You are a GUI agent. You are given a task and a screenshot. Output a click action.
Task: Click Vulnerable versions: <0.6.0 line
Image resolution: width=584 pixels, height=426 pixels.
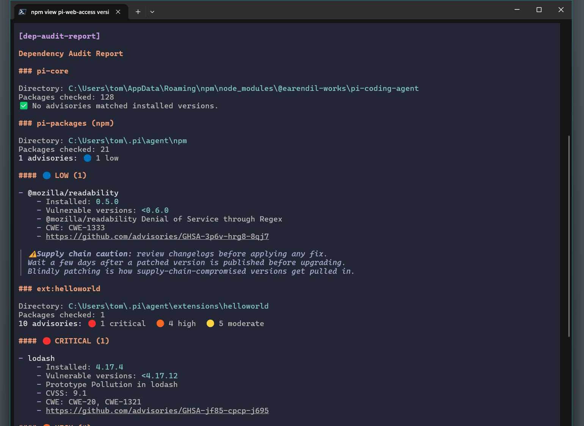coord(107,210)
